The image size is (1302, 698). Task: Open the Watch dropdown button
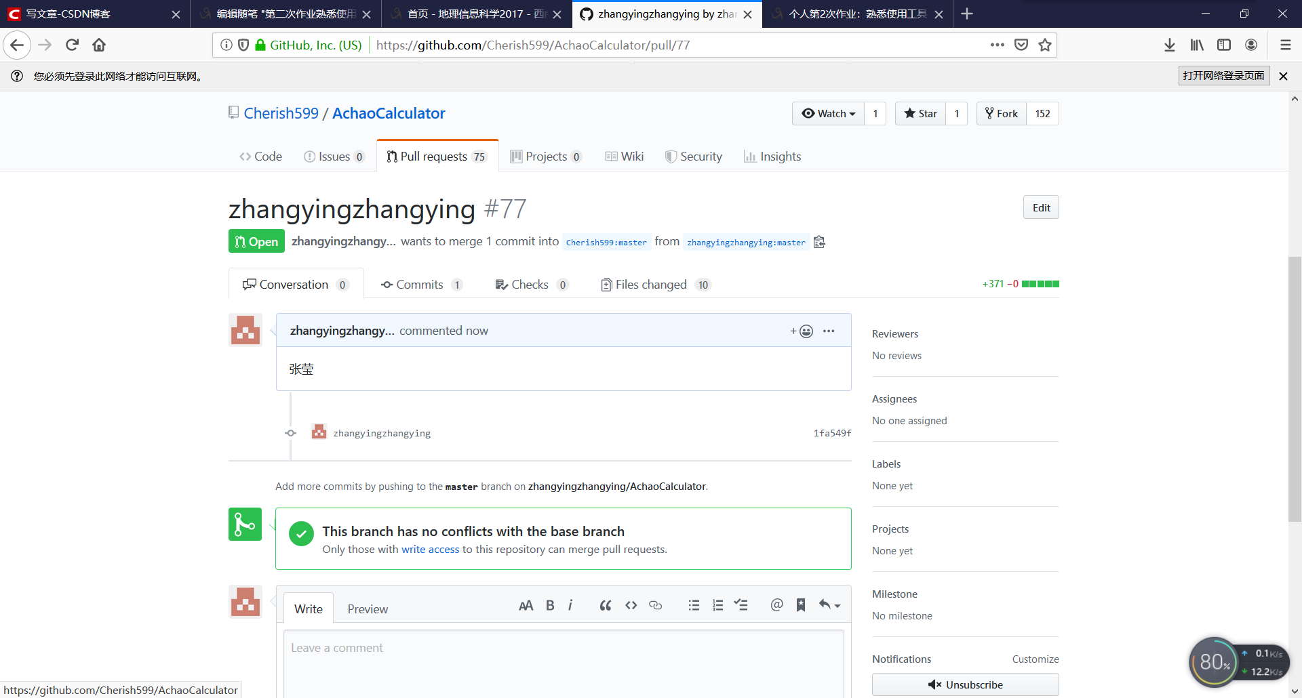click(x=828, y=113)
